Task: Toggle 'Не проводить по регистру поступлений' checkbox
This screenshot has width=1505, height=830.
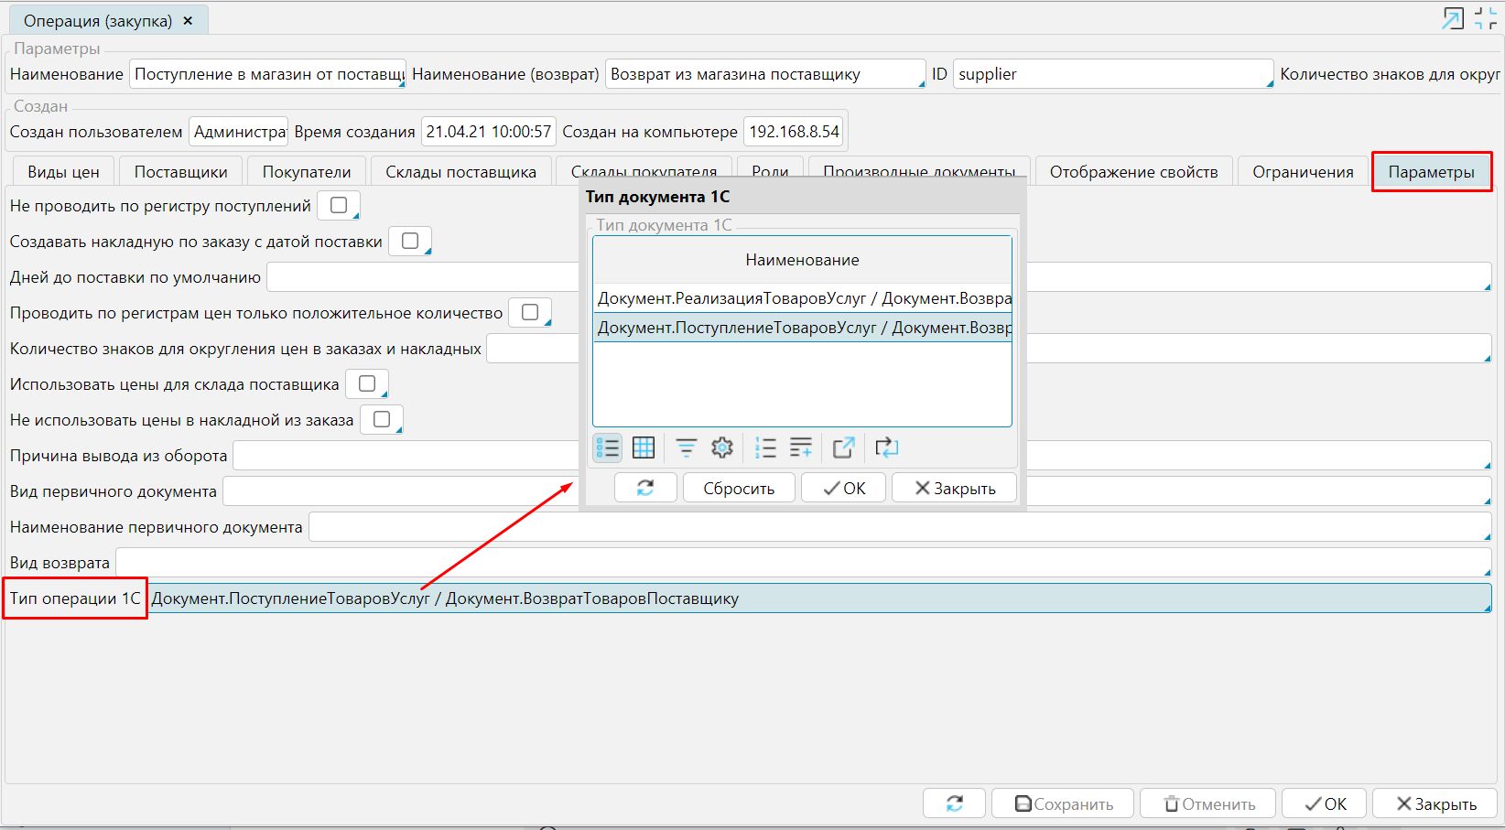Action: click(x=339, y=206)
